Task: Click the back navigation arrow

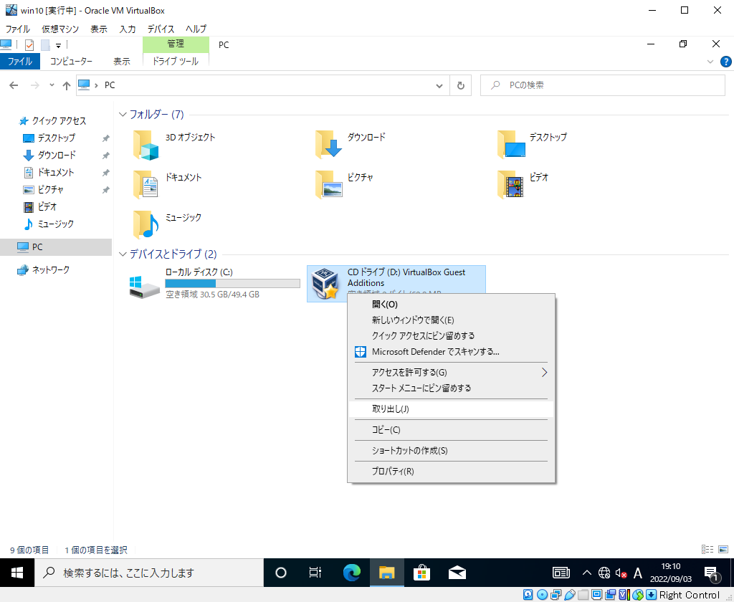Action: coord(14,85)
